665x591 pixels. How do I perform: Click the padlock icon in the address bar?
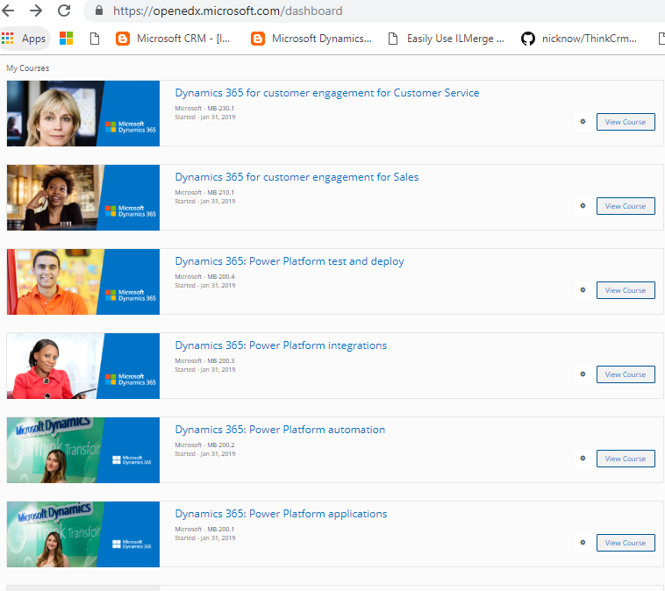[x=99, y=11]
